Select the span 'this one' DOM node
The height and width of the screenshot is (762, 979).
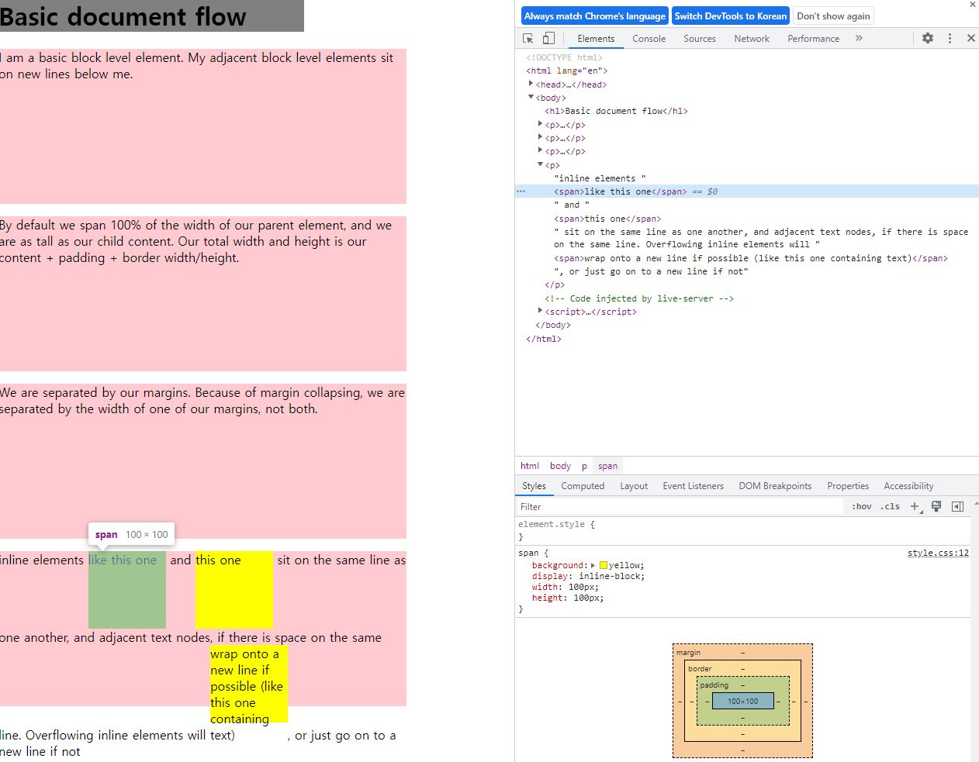click(x=607, y=219)
